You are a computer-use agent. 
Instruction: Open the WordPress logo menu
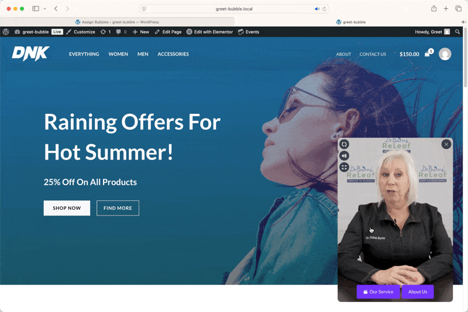tap(6, 32)
